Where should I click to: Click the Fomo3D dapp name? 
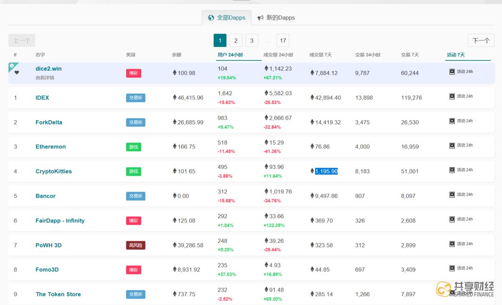pos(47,270)
